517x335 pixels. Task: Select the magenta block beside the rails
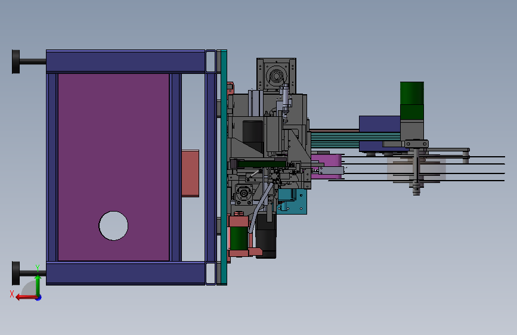point(326,166)
